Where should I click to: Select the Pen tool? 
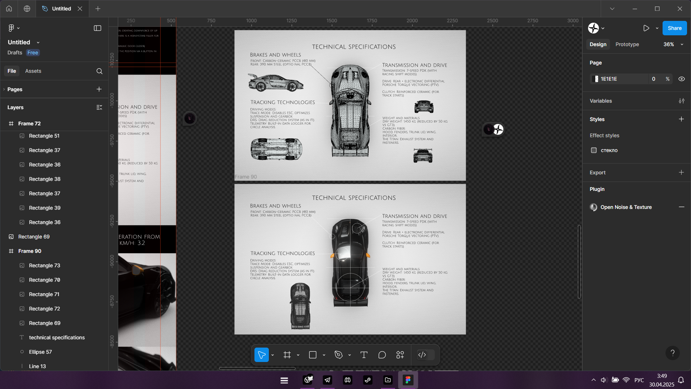point(338,355)
